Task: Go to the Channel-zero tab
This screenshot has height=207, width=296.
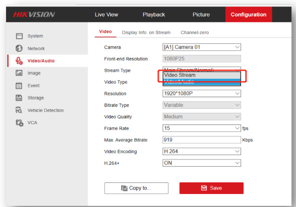Action: (x=194, y=32)
